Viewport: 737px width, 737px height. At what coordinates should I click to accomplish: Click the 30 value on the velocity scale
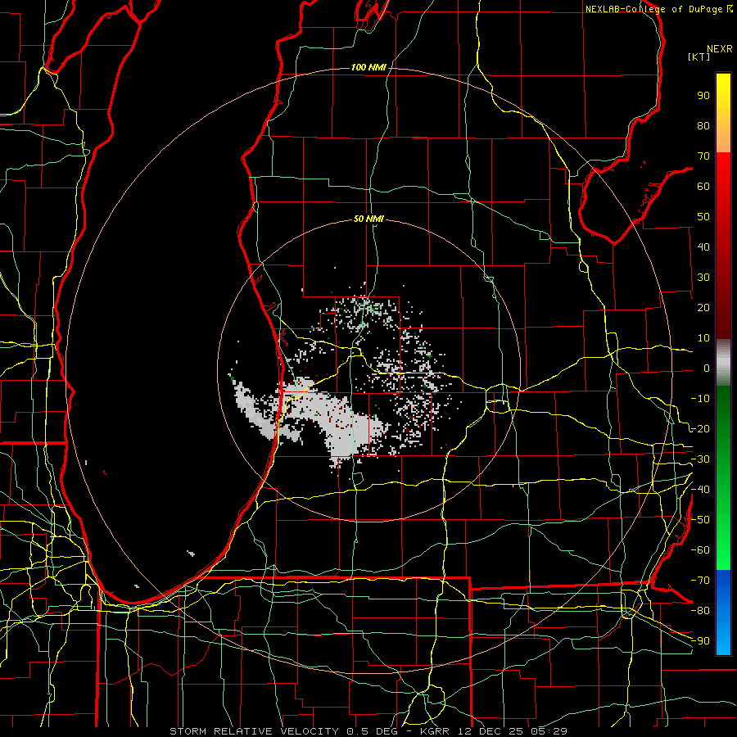tap(703, 278)
